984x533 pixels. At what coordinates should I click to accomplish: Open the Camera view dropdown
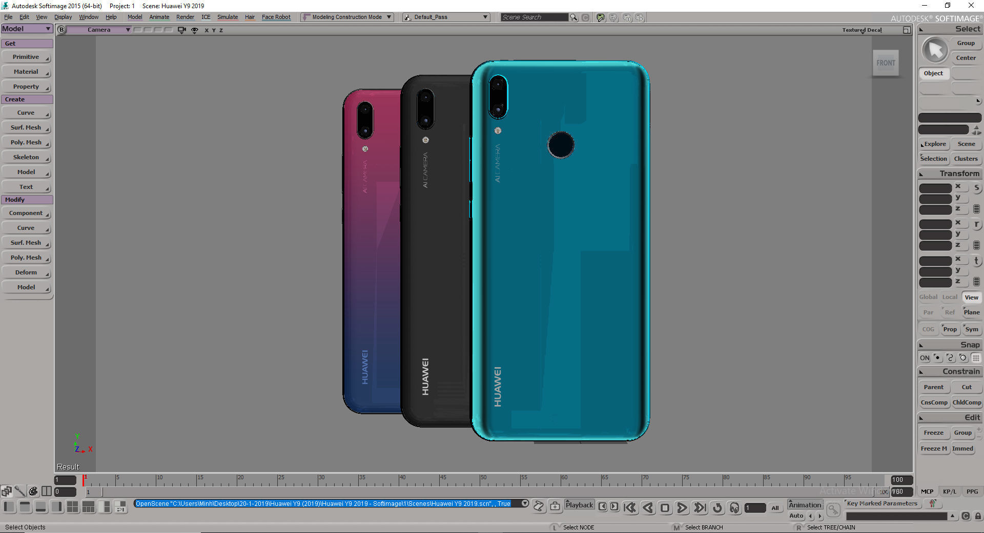99,30
